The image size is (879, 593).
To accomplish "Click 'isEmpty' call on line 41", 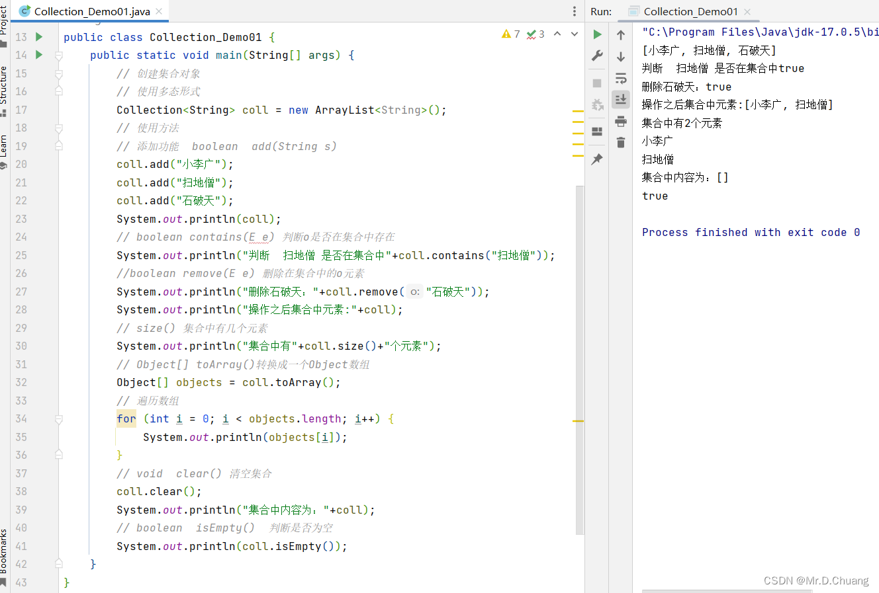I will (299, 546).
